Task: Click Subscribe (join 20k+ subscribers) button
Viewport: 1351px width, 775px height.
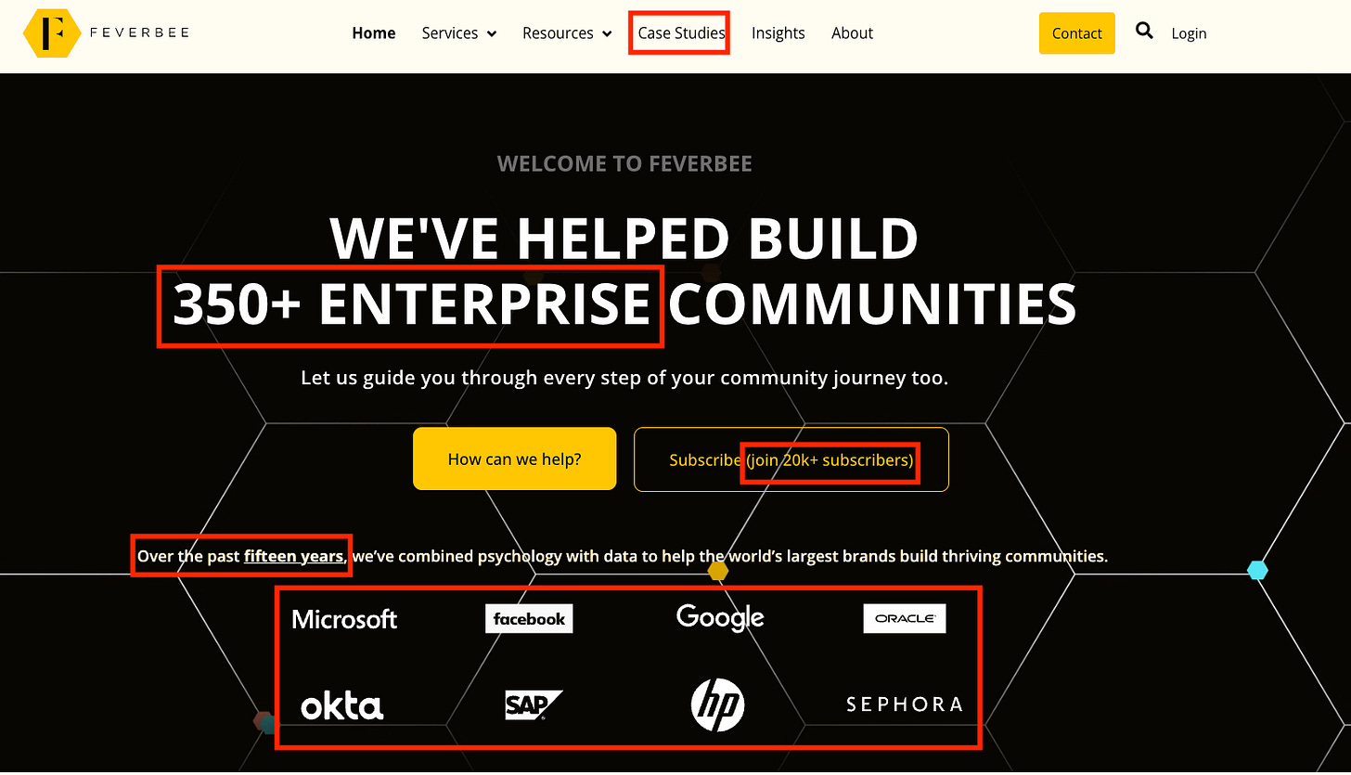Action: (x=791, y=459)
